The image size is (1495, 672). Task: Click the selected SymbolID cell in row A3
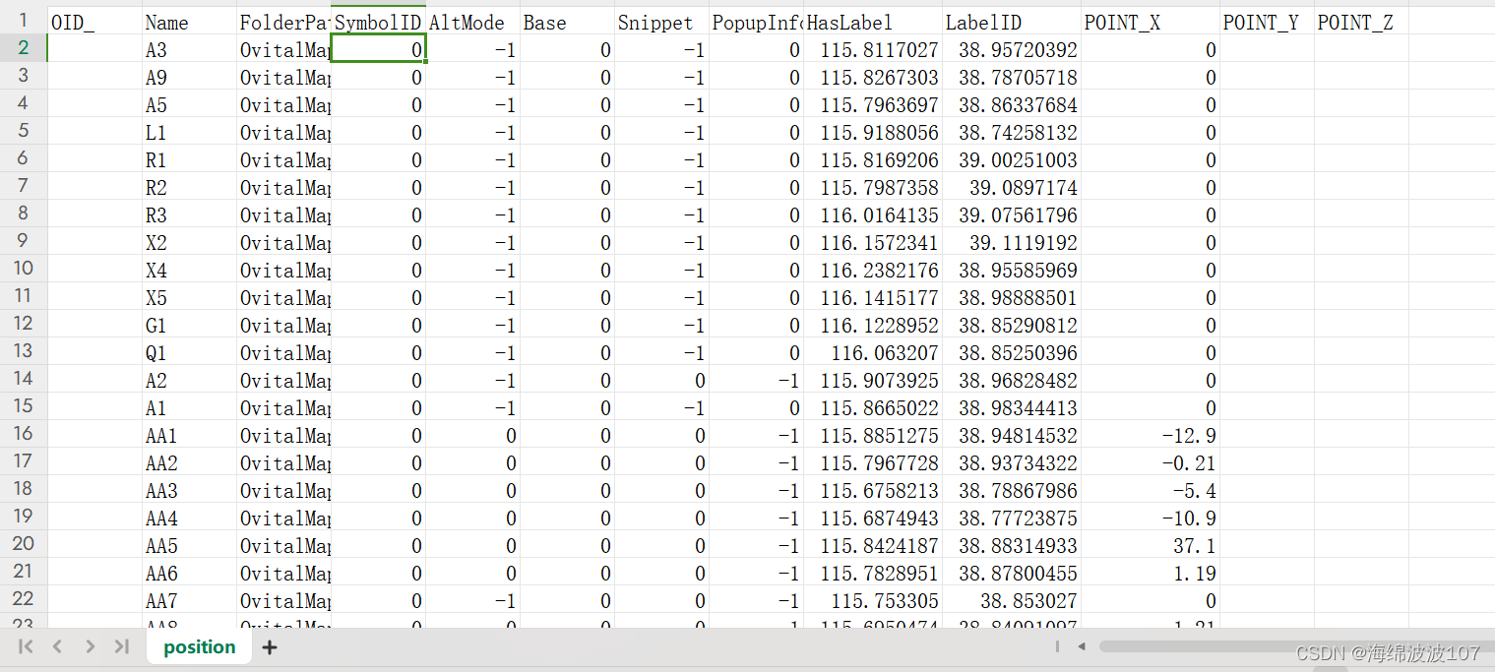point(378,49)
